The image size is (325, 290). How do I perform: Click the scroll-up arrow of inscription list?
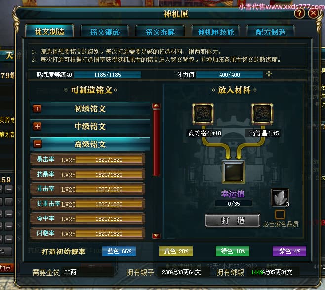(x=156, y=106)
